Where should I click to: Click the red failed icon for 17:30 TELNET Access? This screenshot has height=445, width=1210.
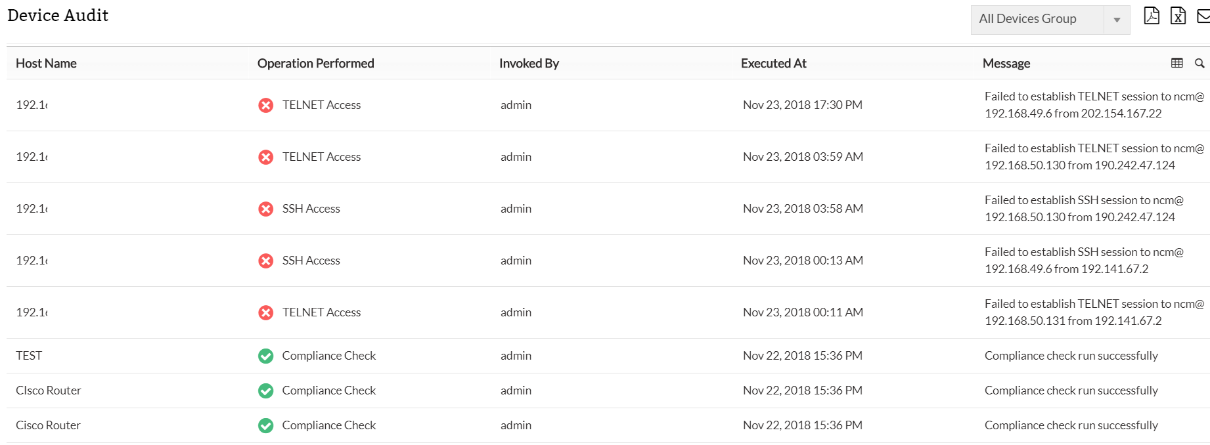pyautogui.click(x=265, y=105)
